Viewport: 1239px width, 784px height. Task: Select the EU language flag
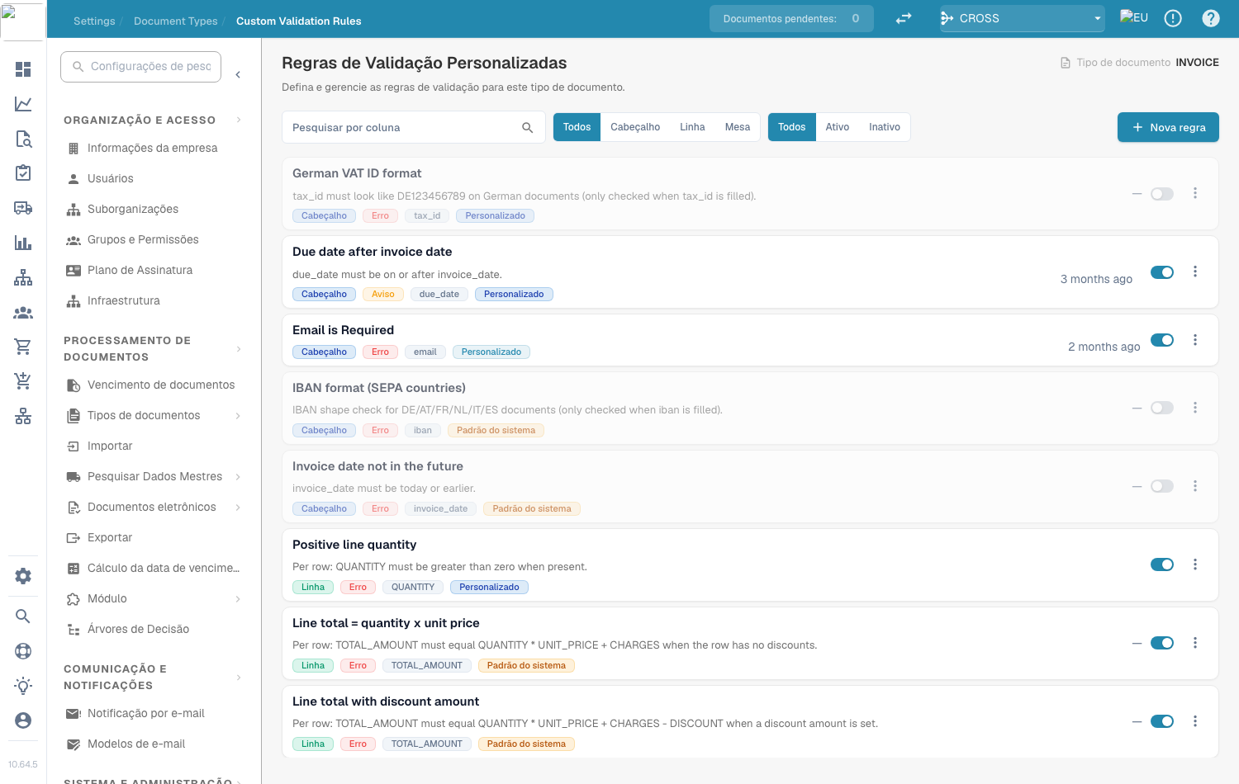(1134, 17)
